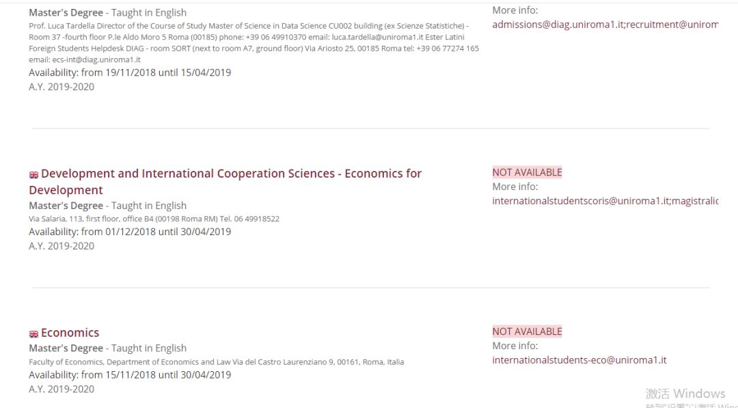Click NOT AVAILABLE badge for Economics course
The height and width of the screenshot is (408, 738).
click(x=527, y=331)
